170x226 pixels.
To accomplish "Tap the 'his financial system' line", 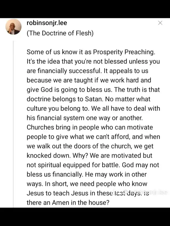I will tap(85, 118).
